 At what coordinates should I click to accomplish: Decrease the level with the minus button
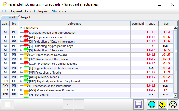pos(3,105)
